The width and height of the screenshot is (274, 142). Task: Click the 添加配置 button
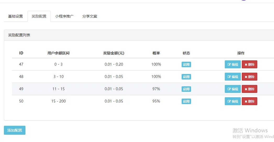coord(15,130)
